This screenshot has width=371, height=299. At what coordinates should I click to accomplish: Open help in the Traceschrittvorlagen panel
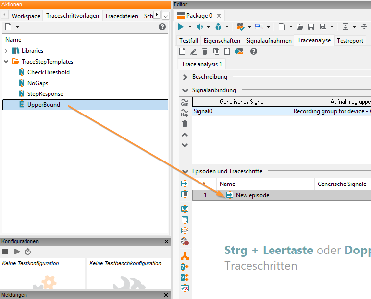[x=162, y=27]
